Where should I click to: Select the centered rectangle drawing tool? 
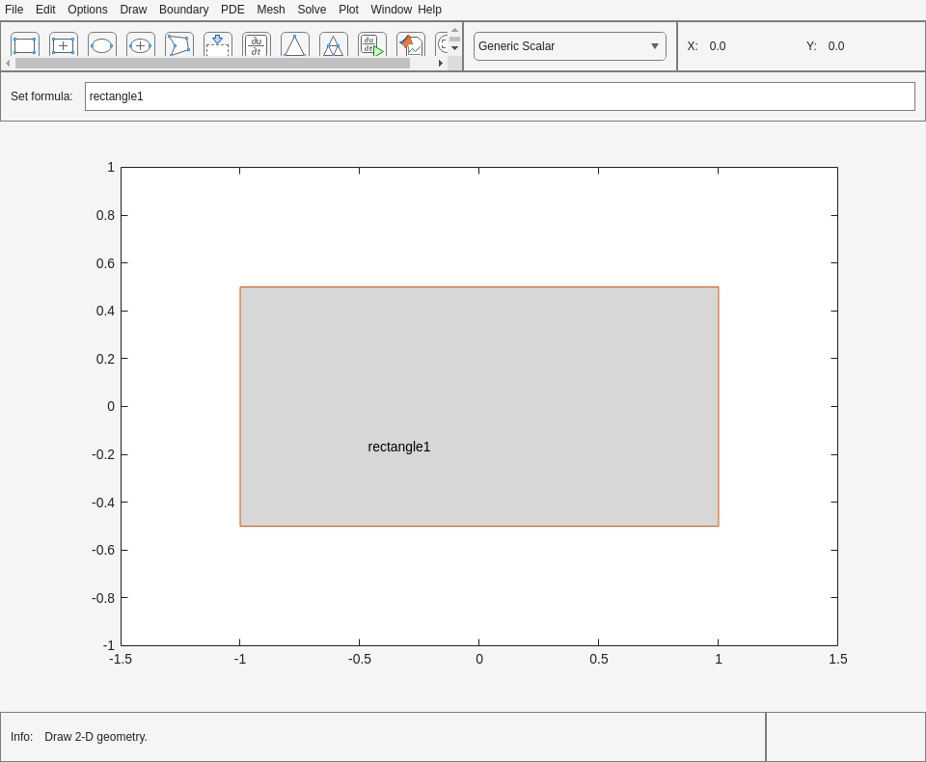coord(64,45)
